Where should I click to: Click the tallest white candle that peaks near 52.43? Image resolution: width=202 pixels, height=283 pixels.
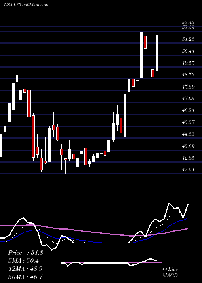[x=141, y=55]
